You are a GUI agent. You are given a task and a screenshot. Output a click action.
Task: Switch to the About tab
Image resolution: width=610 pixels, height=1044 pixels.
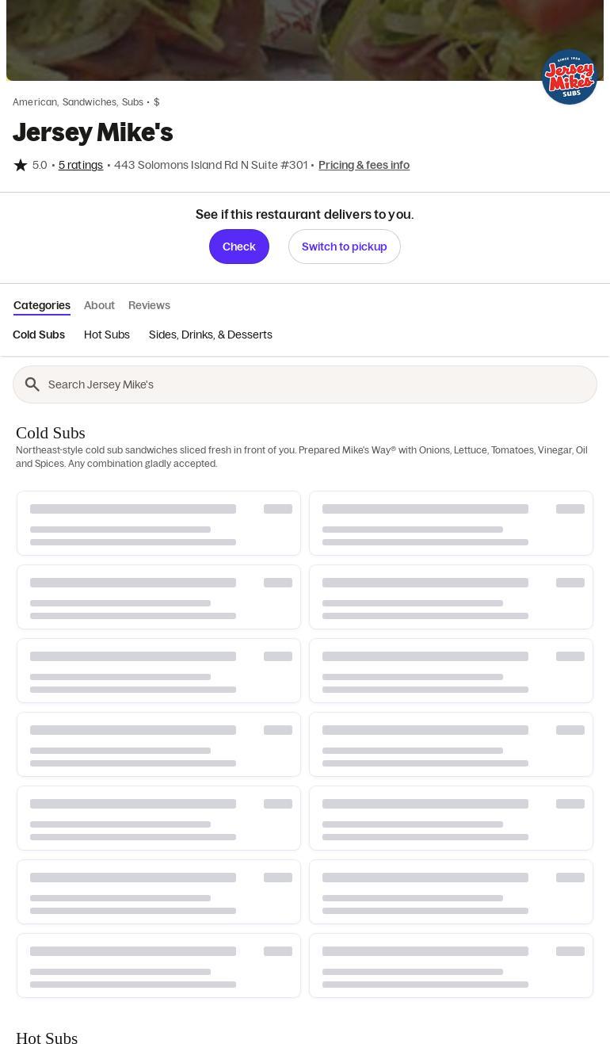(99, 305)
